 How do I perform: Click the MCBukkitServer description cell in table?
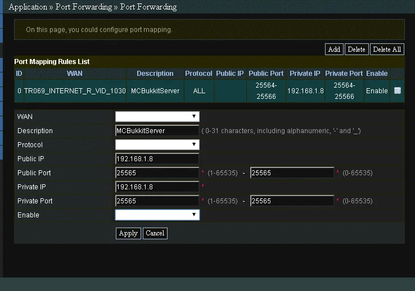point(155,91)
